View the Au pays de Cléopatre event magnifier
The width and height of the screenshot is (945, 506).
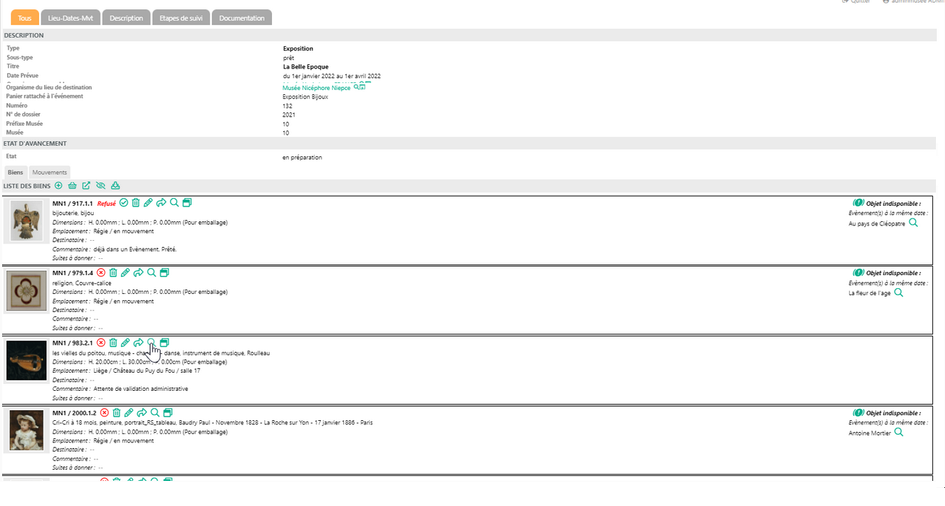coord(913,223)
